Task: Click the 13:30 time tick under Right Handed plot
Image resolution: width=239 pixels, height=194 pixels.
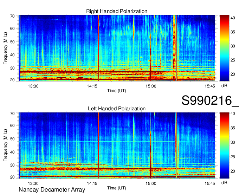Action: tap(33, 86)
